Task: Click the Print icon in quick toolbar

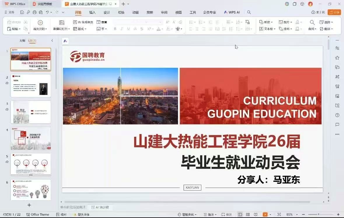Action: point(34,12)
